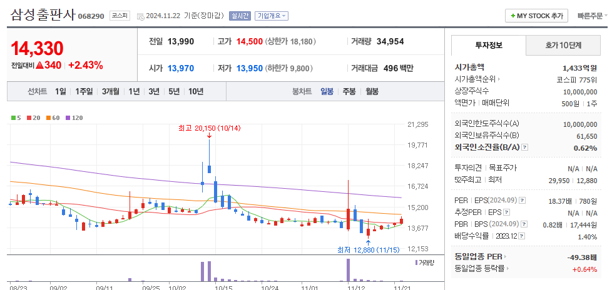Screen dimensions: 612x290
Task: Click arrow icon beside 동일업종 PER
Action: point(504,257)
